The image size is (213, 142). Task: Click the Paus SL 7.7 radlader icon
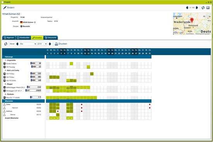click(5, 98)
